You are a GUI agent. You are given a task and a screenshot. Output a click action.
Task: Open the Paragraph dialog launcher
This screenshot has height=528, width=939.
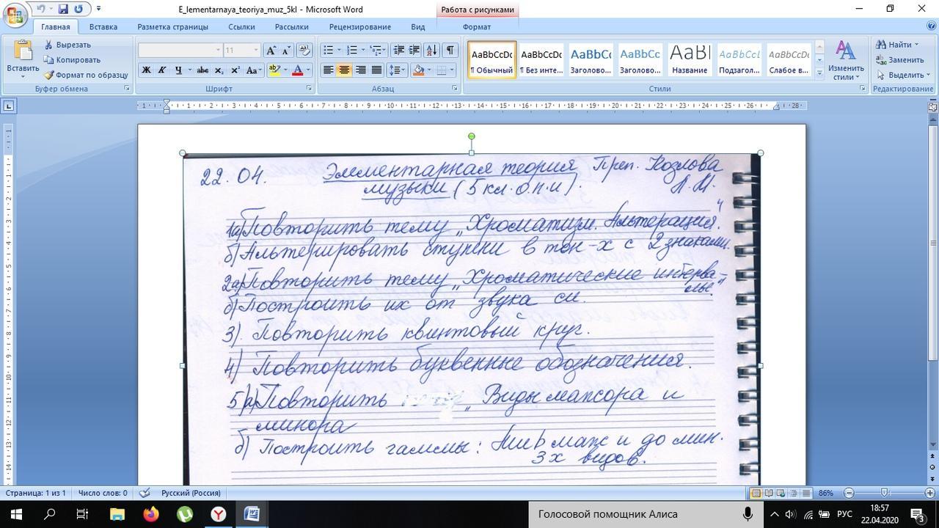[455, 89]
